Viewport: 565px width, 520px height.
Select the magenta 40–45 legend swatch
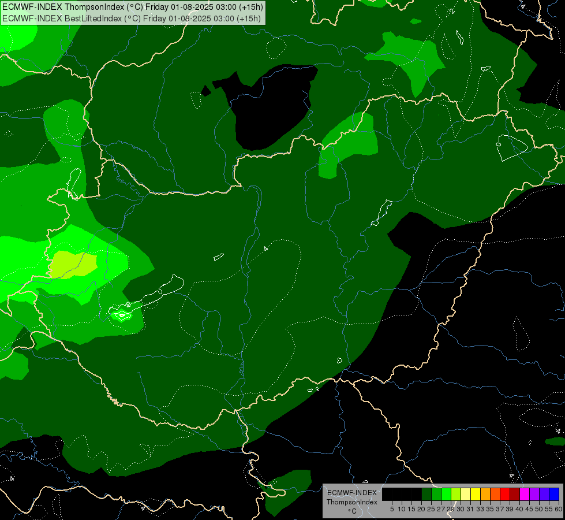point(525,494)
